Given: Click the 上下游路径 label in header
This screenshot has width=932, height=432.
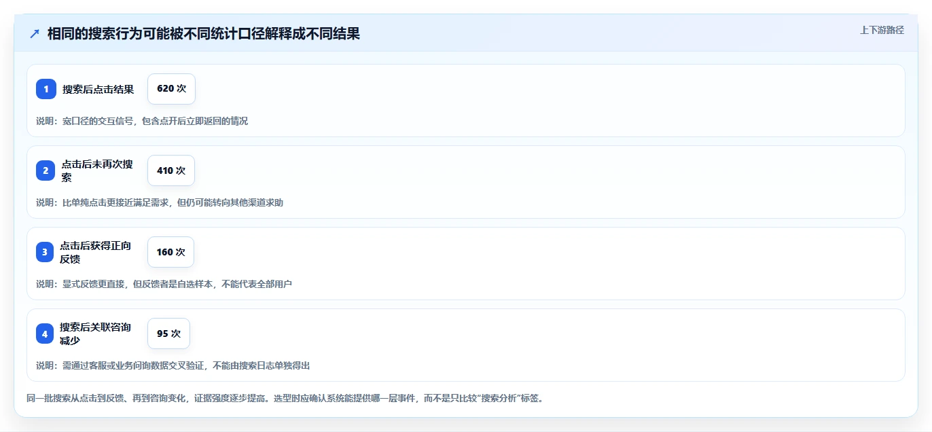Looking at the screenshot, I should tap(882, 30).
